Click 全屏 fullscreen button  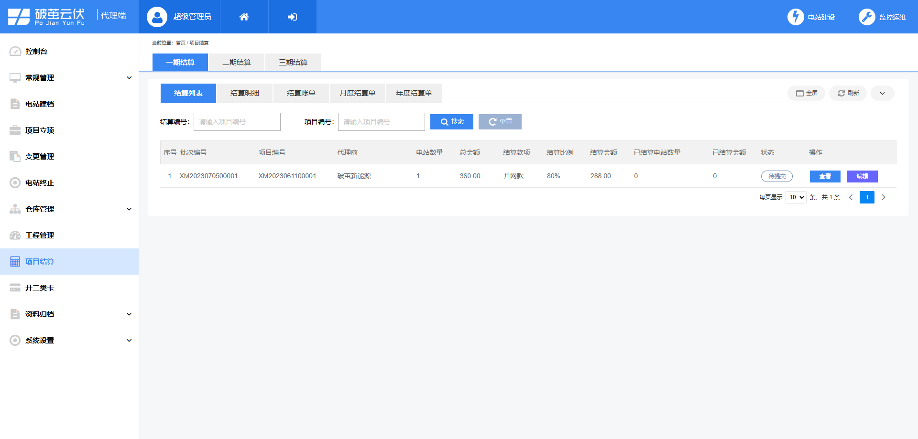pos(806,93)
